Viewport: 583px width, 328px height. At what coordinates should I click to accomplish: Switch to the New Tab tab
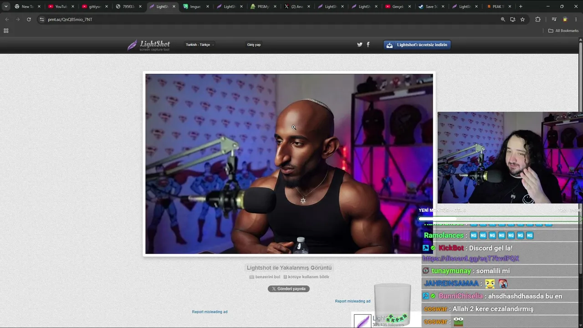[27, 6]
